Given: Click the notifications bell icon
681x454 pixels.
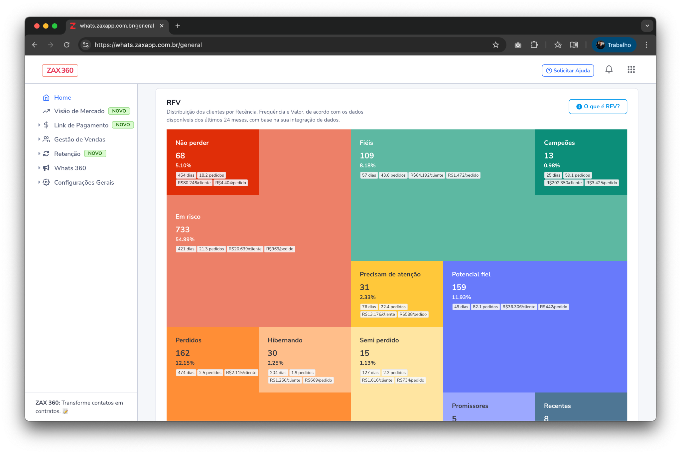Looking at the screenshot, I should (x=609, y=70).
